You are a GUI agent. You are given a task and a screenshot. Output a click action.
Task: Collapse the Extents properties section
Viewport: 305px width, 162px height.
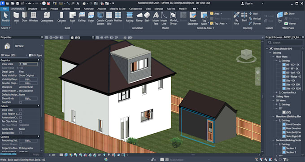pyautogui.click(x=38, y=106)
